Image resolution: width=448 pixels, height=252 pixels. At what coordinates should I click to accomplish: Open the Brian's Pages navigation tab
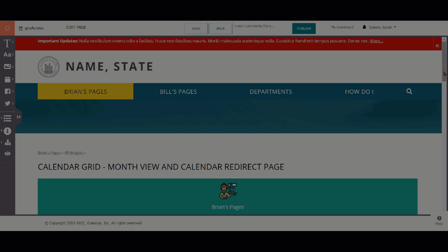click(x=85, y=91)
